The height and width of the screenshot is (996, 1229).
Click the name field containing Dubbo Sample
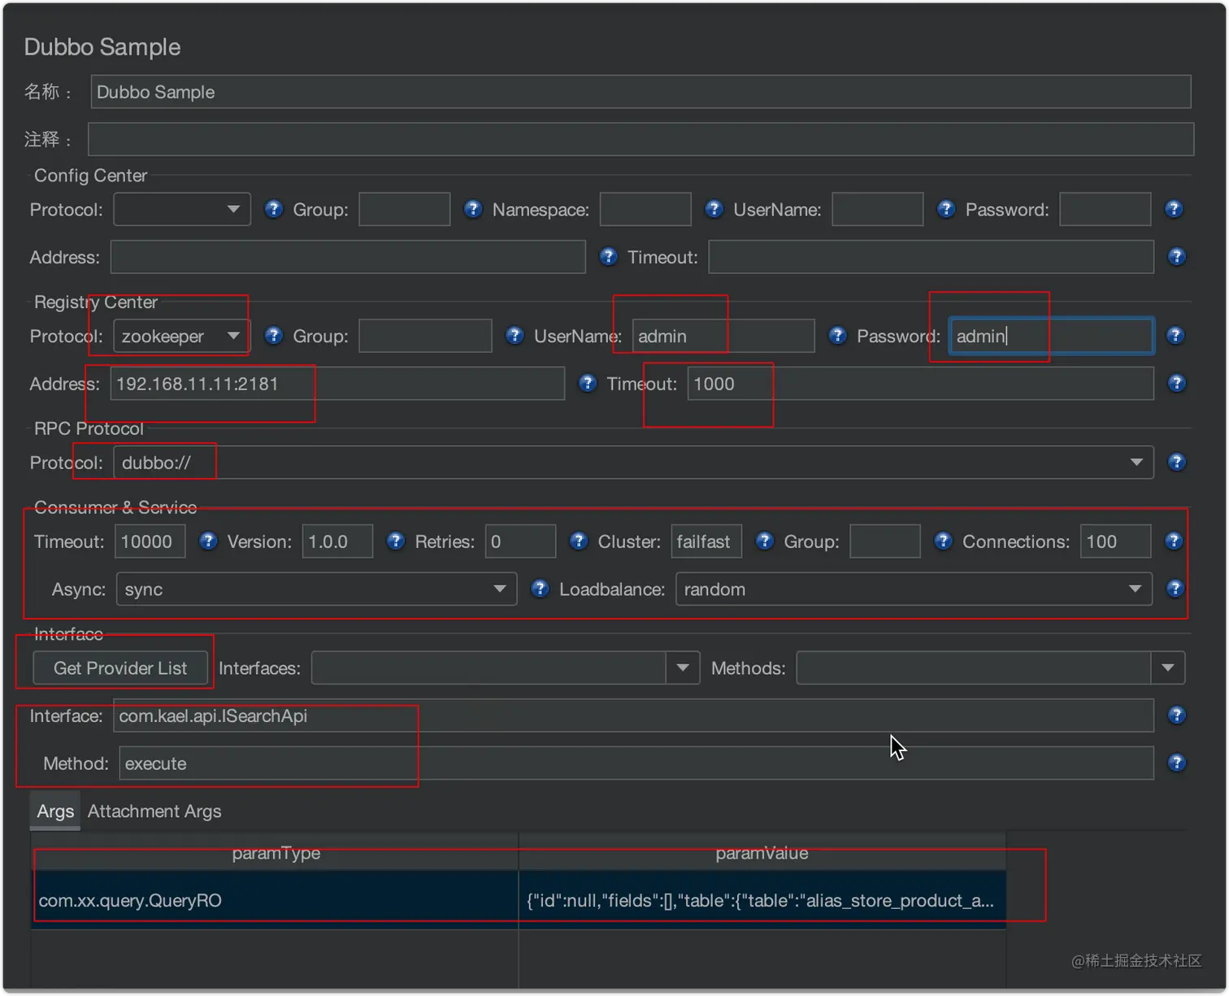tap(641, 92)
